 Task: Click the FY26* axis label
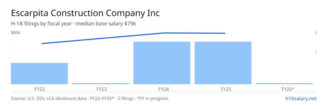point(284,89)
